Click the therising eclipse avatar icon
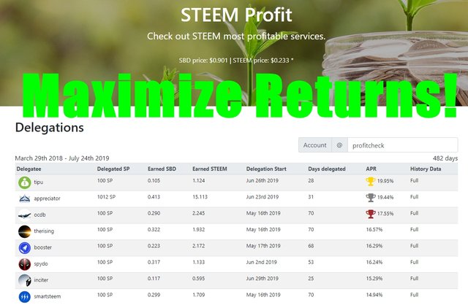The width and height of the screenshot is (468, 305). (24, 231)
